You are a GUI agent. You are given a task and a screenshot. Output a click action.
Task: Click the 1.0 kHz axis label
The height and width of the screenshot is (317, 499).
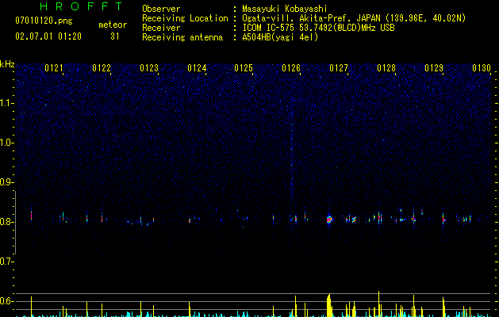[x=6, y=143]
